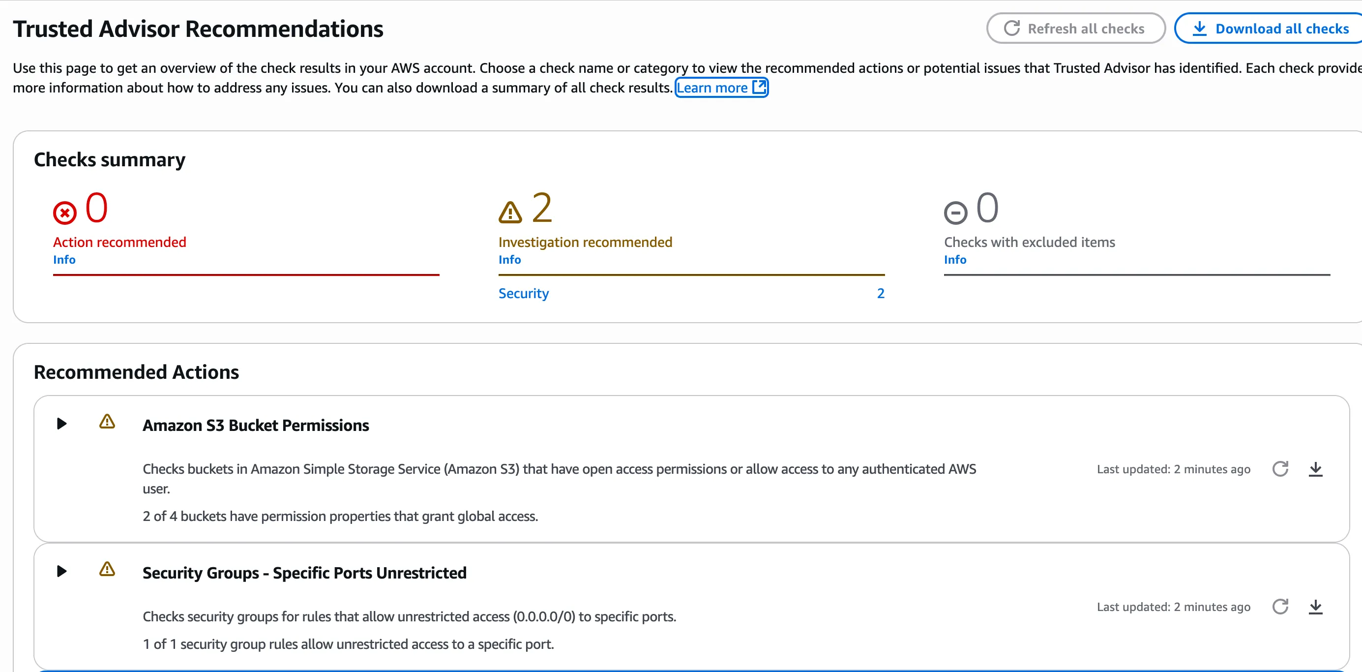The height and width of the screenshot is (672, 1362).
Task: Open Info for Action recommended
Action: [x=64, y=260]
